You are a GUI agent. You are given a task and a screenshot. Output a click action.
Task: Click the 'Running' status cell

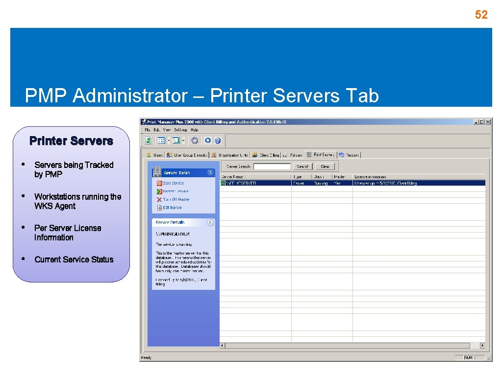[x=321, y=183]
